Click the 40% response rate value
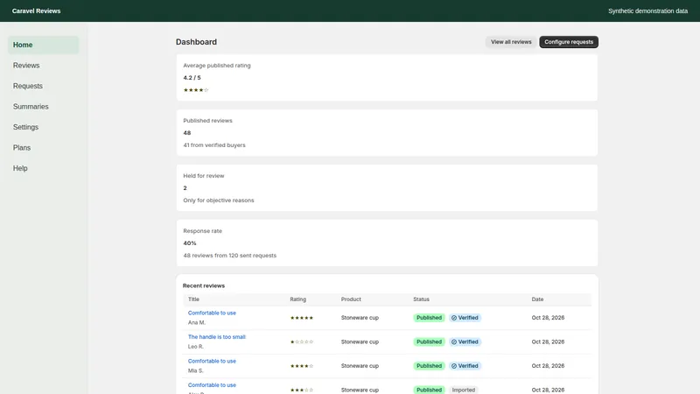This screenshot has width=700, height=394. click(x=190, y=243)
